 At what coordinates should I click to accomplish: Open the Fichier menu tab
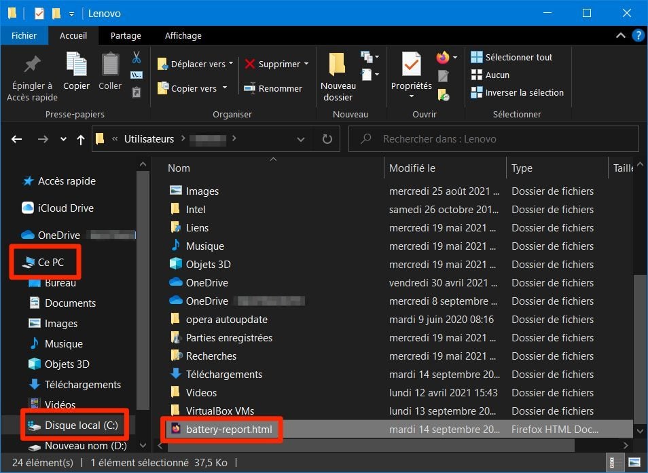point(24,35)
